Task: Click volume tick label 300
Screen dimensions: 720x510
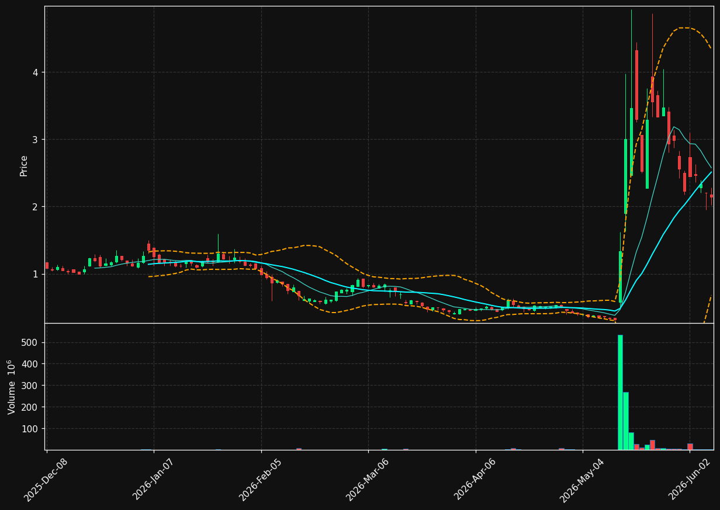Action: coord(30,386)
